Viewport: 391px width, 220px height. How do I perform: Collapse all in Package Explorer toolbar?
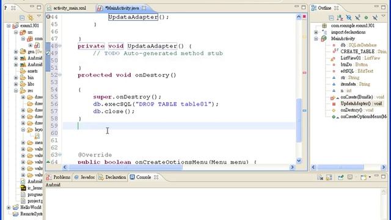pyautogui.click(x=22, y=18)
